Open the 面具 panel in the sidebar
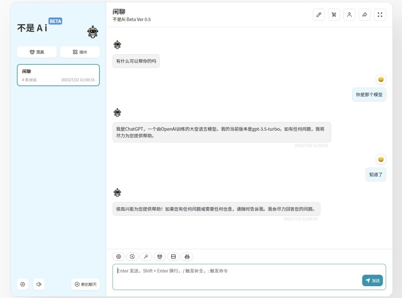Image resolution: width=402 pixels, height=298 pixels. [x=37, y=52]
